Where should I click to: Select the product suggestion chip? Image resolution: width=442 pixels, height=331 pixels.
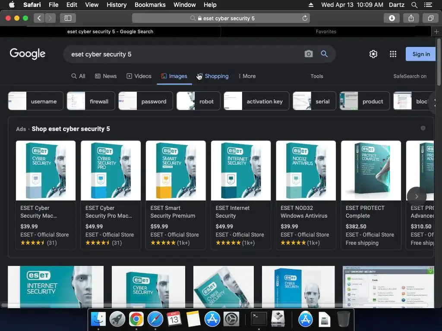point(364,101)
